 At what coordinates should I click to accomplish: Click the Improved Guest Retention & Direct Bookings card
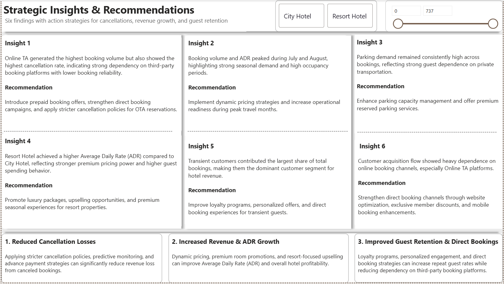click(x=429, y=258)
